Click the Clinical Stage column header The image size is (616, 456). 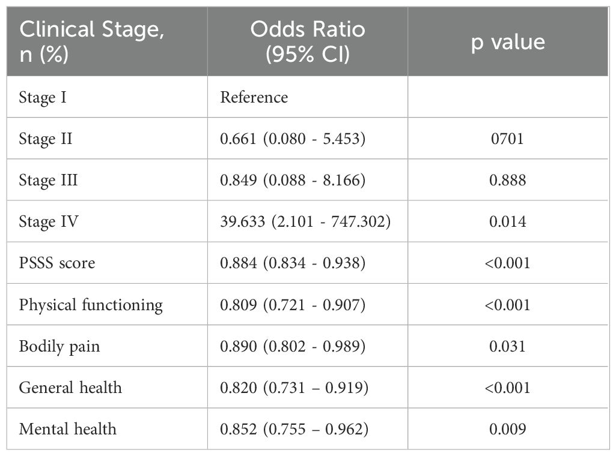92,41
